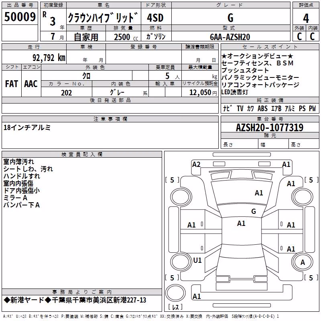Click recycle deposit 12,050円
This screenshot has height=321, width=321.
[203, 93]
